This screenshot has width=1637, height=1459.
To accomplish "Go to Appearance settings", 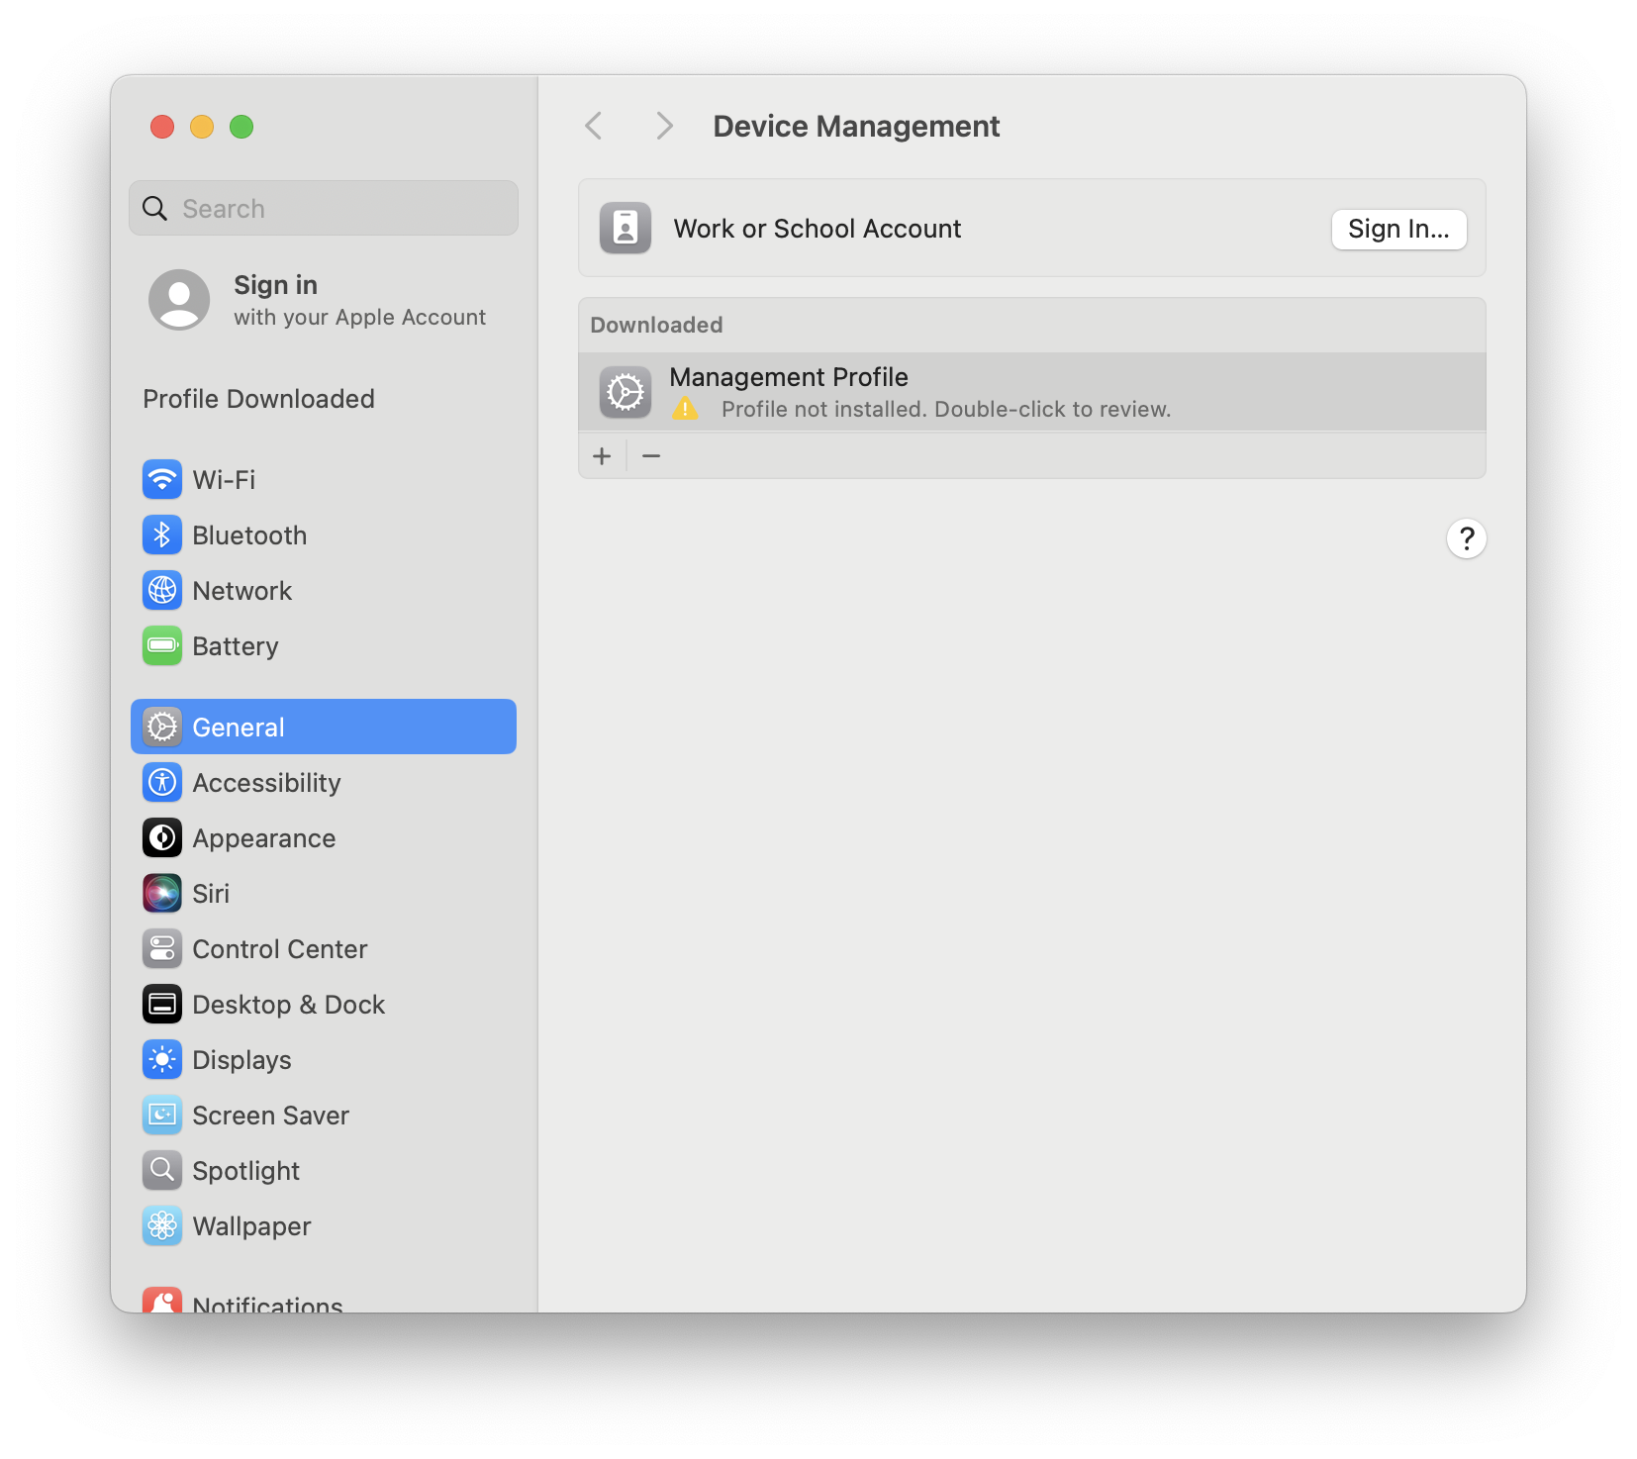I will click(x=263, y=838).
